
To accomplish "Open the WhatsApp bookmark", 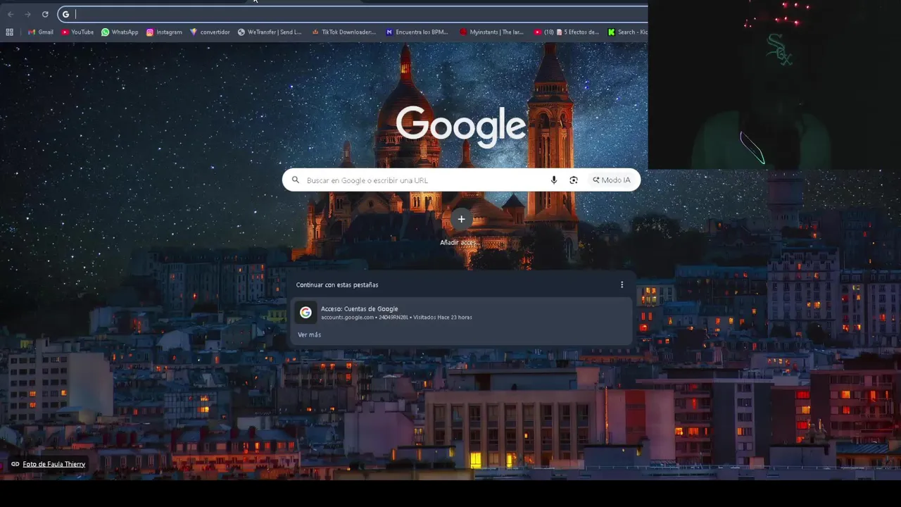I will (x=120, y=32).
